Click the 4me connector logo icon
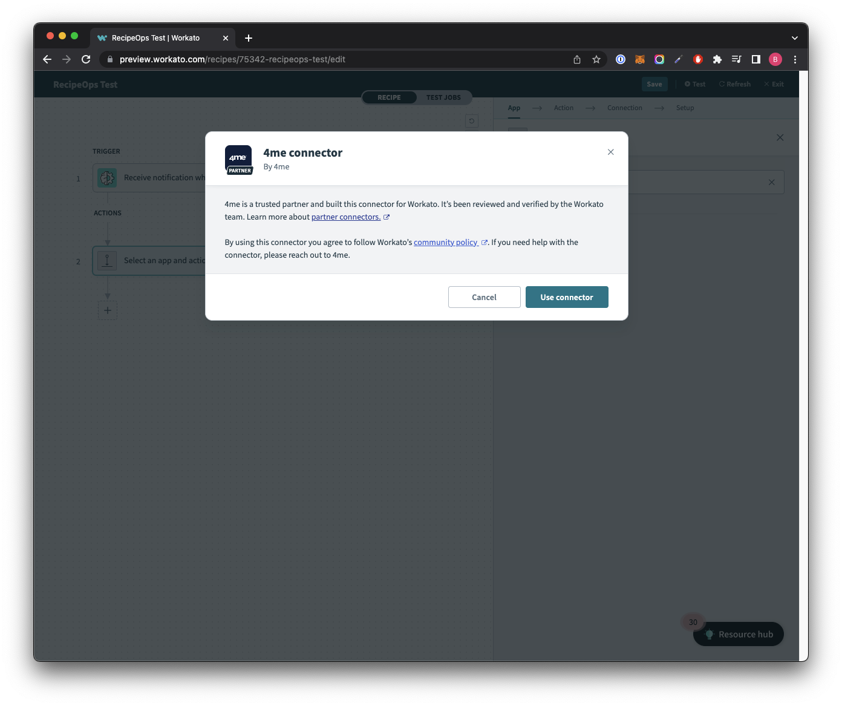This screenshot has width=842, height=706. click(239, 159)
